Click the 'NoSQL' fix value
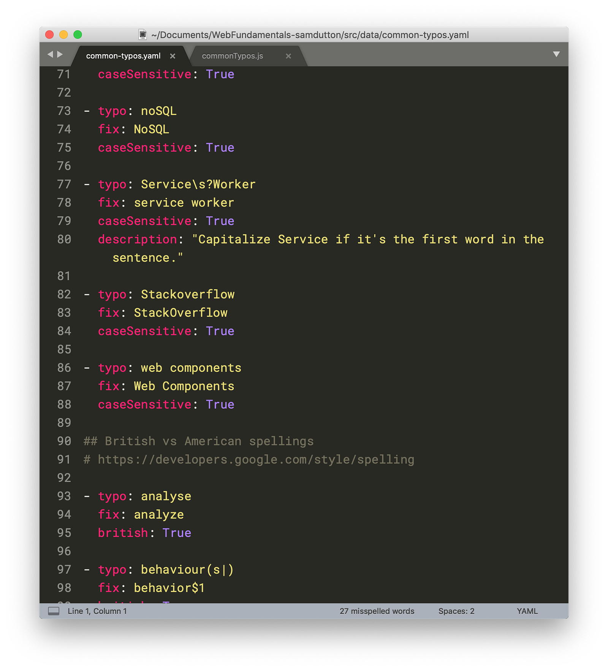Viewport: 608px width, 671px height. pyautogui.click(x=152, y=129)
